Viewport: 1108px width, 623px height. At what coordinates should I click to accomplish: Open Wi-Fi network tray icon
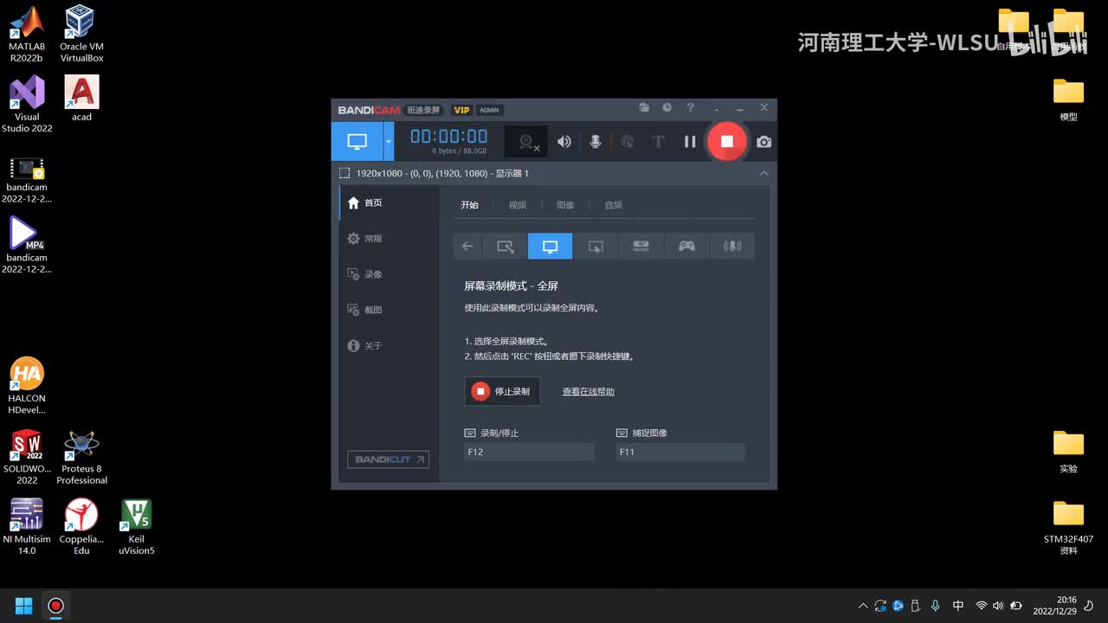(x=981, y=606)
